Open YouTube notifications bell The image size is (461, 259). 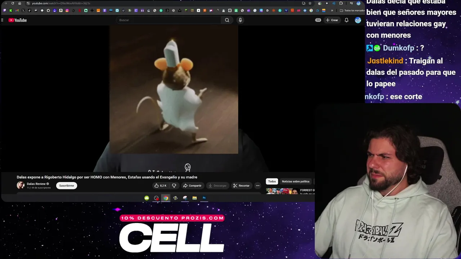coord(346,20)
